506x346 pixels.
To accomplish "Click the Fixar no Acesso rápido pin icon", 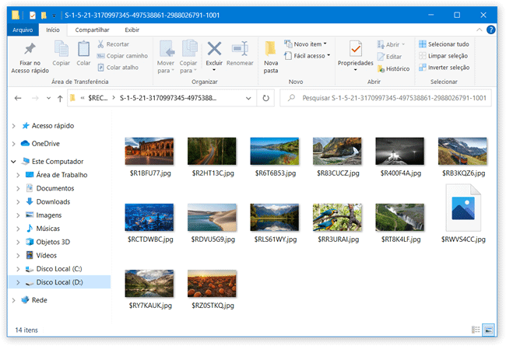I will coord(30,49).
